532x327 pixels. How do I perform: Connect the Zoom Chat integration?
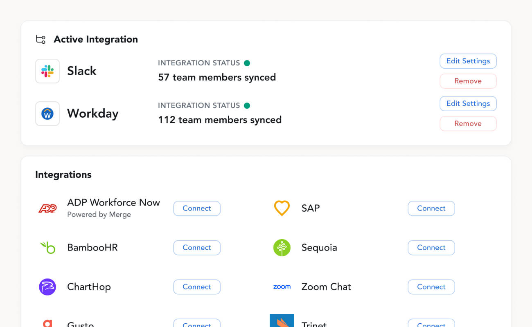[431, 287]
